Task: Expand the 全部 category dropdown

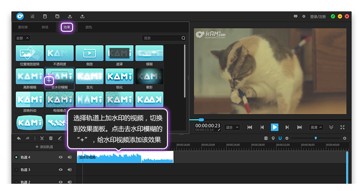Action: pyautogui.click(x=22, y=38)
